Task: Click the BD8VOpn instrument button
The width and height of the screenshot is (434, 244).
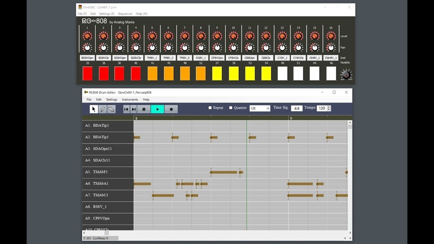Action: click(x=87, y=57)
